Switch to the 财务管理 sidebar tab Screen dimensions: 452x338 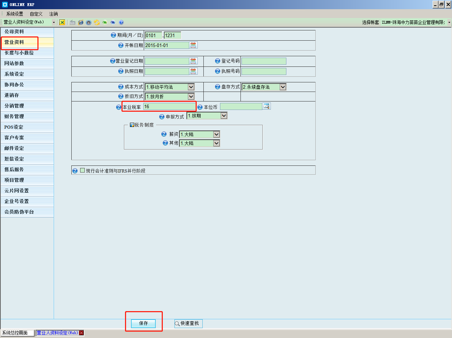[27, 117]
